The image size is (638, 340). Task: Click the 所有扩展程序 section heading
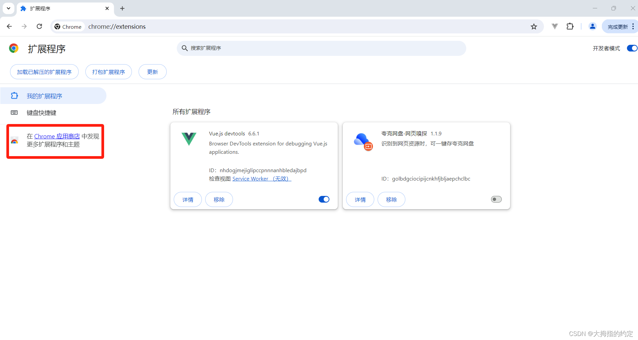[x=191, y=112]
